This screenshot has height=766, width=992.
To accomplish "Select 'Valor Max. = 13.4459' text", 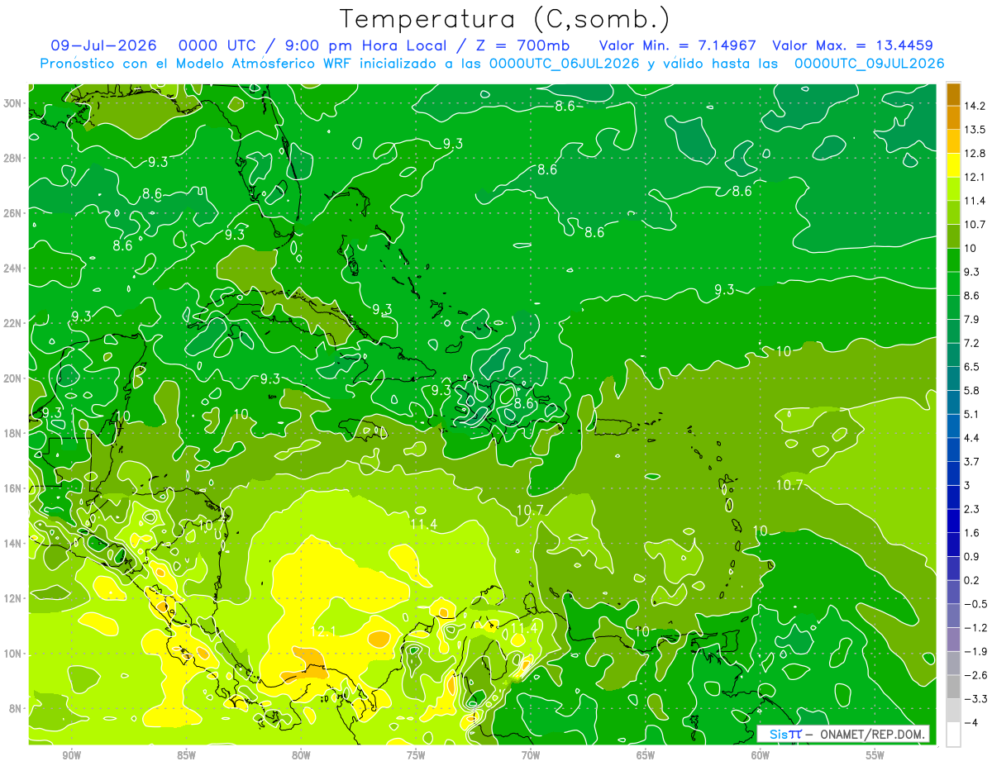I will (x=853, y=45).
